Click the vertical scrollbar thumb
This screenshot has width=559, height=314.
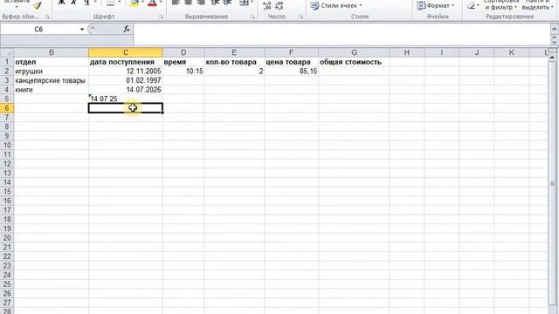pos(553,184)
